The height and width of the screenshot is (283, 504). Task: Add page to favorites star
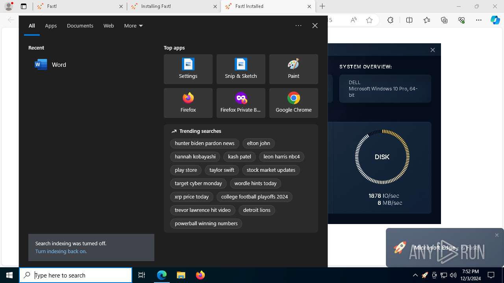(369, 20)
